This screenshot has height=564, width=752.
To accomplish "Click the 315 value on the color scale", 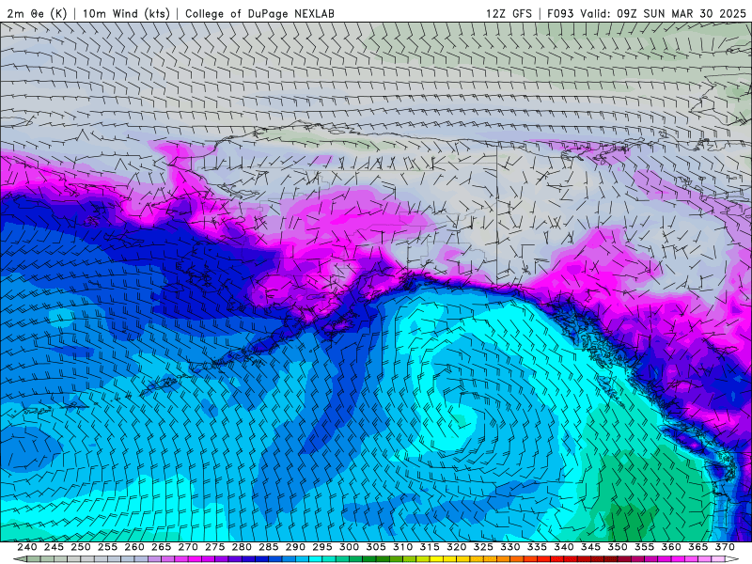I will tap(430, 547).
